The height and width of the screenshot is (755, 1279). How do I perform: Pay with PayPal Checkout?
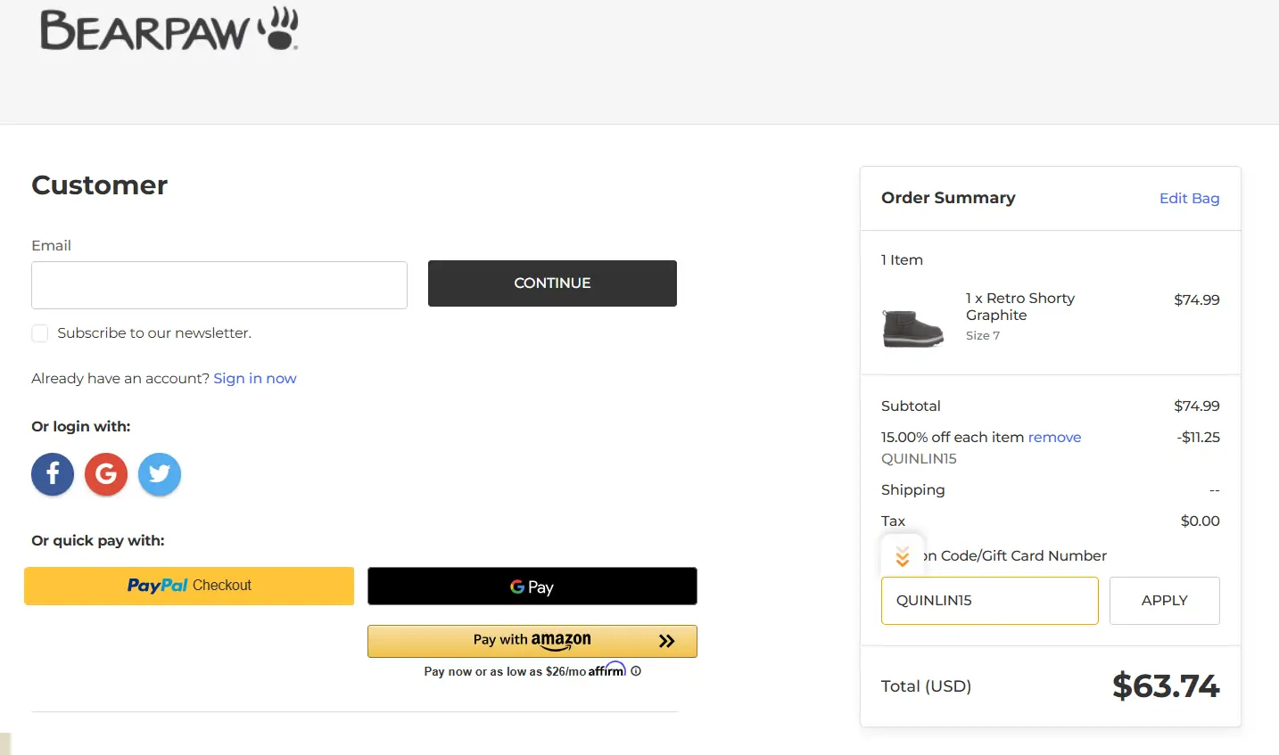[189, 586]
